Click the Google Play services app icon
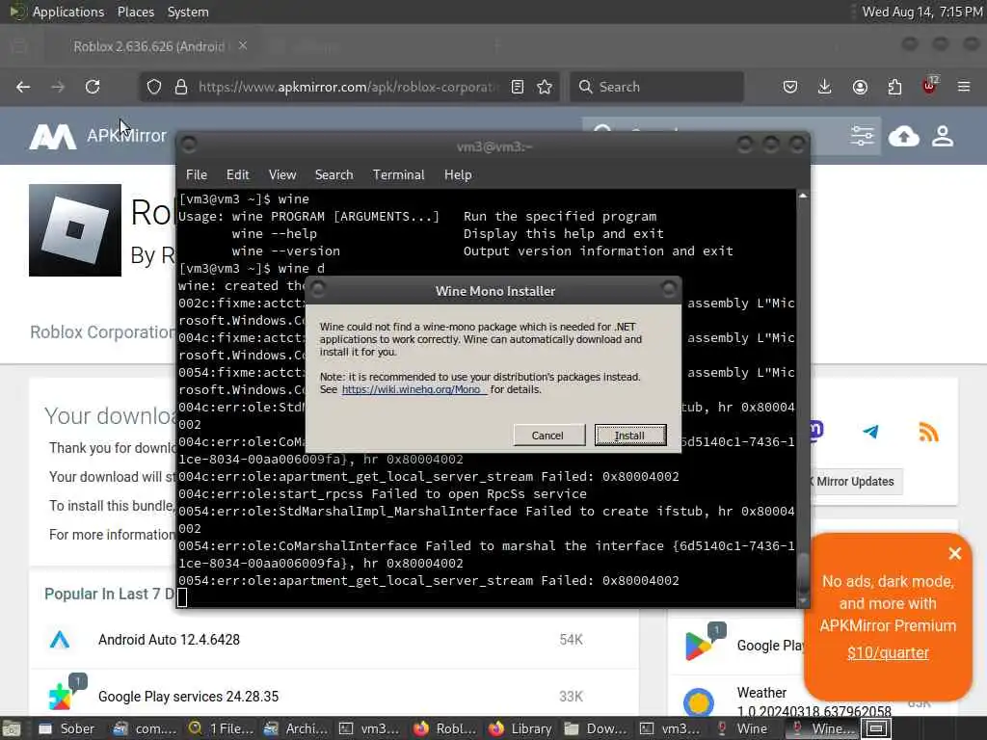Screen dimensions: 987x740 tap(61, 696)
